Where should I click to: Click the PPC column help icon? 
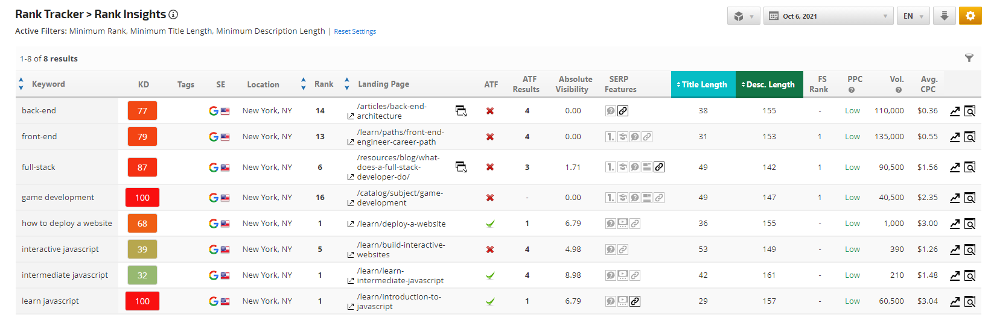click(851, 90)
